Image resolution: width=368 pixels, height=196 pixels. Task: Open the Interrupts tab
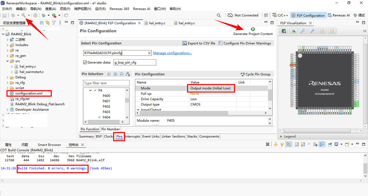133,136
